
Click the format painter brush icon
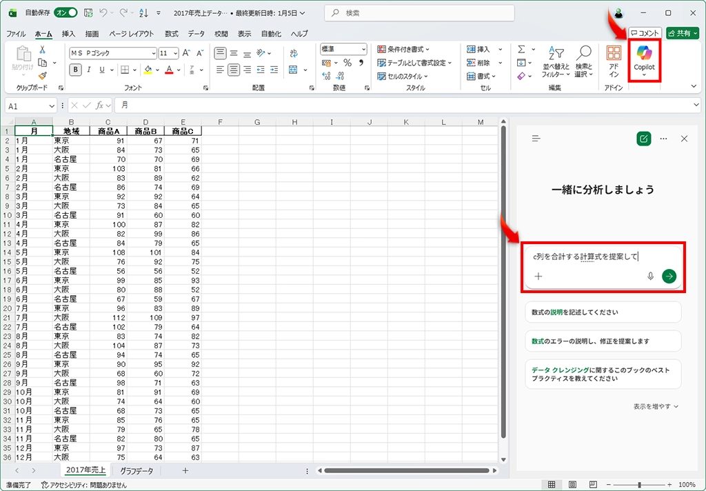point(42,75)
